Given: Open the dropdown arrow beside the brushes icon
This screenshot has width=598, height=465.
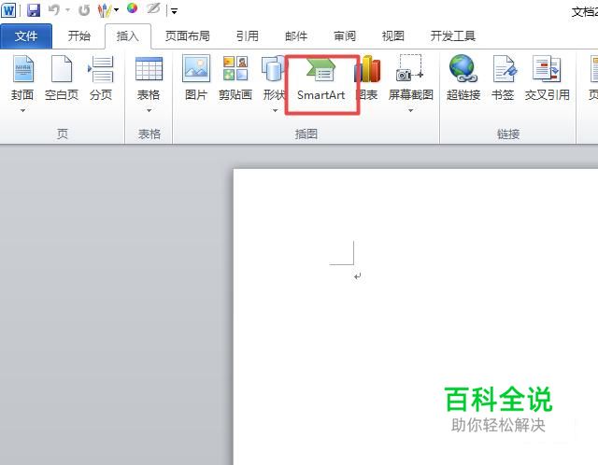Looking at the screenshot, I should click(x=116, y=10).
